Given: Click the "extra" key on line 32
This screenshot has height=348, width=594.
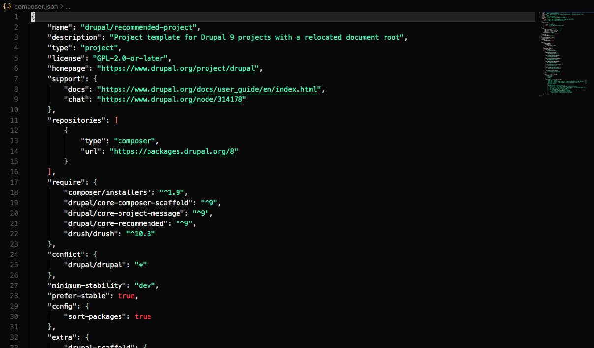Looking at the screenshot, I should [62, 337].
